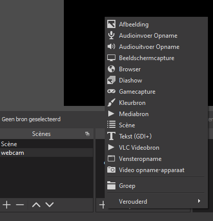213x221 pixels.
Task: Remove the selected scene with minus button
Action: [20, 205]
